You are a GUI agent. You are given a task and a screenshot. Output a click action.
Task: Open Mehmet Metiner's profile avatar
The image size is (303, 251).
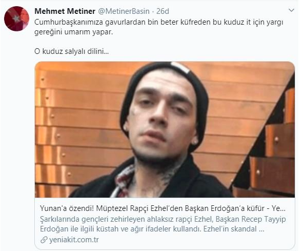tap(16, 18)
